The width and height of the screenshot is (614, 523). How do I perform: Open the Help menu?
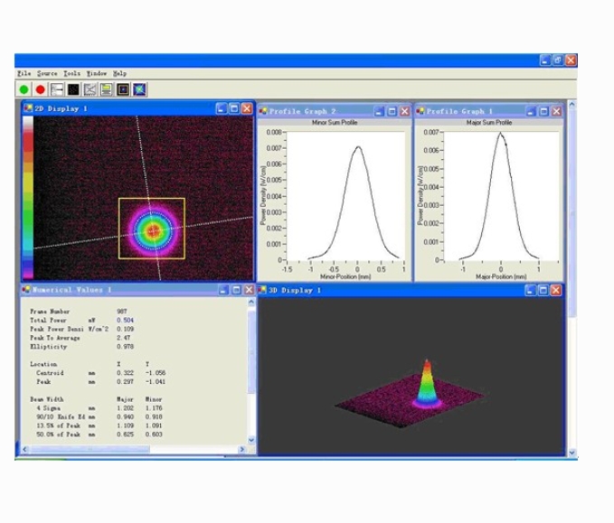[x=119, y=73]
